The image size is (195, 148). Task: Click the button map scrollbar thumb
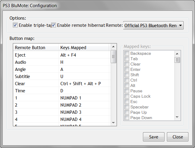[113, 57]
